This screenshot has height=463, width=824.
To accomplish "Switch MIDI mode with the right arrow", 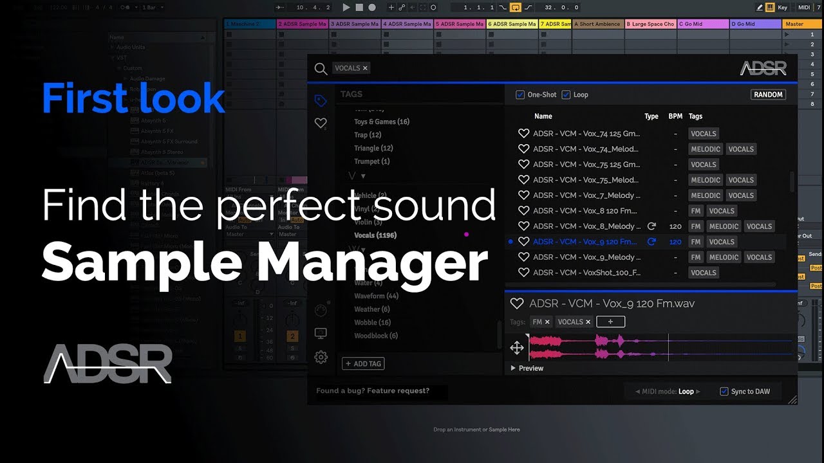I will click(x=700, y=392).
